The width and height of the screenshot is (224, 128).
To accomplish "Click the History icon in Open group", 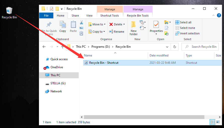I will tap(166, 33).
